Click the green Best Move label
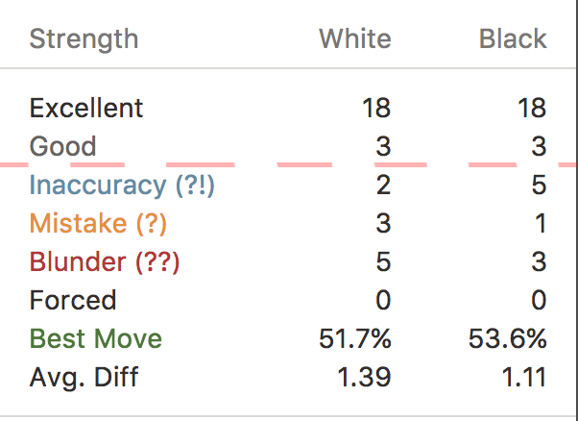The height and width of the screenshot is (421, 578). (x=96, y=338)
